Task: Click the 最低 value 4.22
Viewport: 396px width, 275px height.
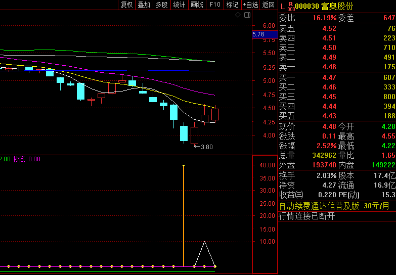Action: coord(388,146)
